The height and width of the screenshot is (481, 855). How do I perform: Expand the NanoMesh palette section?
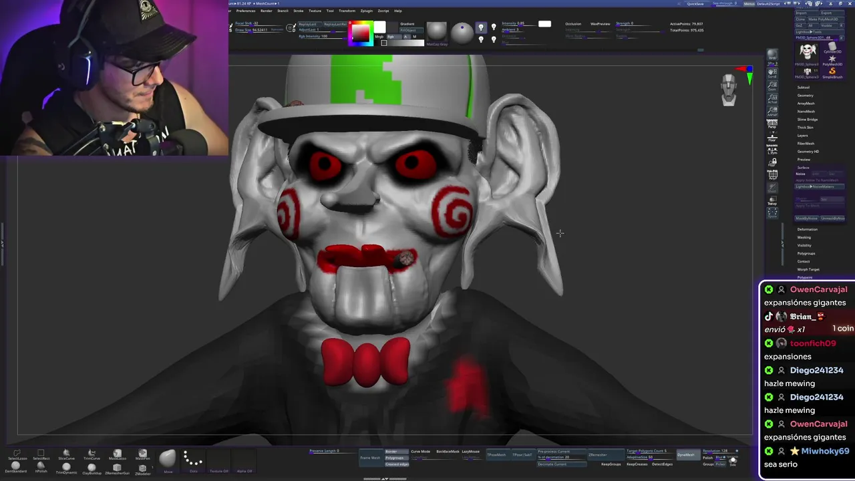806,112
